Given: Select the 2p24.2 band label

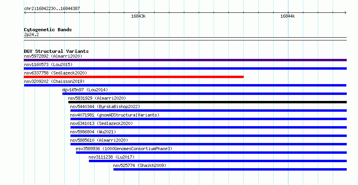Looking at the screenshot, I should click(x=31, y=34).
